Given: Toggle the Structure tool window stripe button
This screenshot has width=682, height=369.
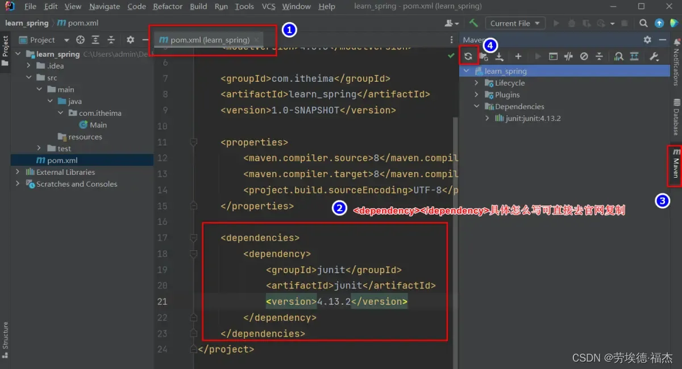Looking at the screenshot, I should coord(5,339).
